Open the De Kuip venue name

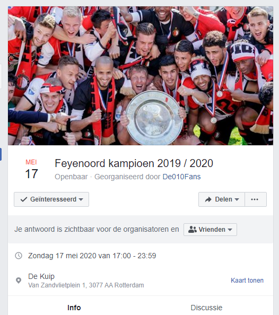[41, 276]
